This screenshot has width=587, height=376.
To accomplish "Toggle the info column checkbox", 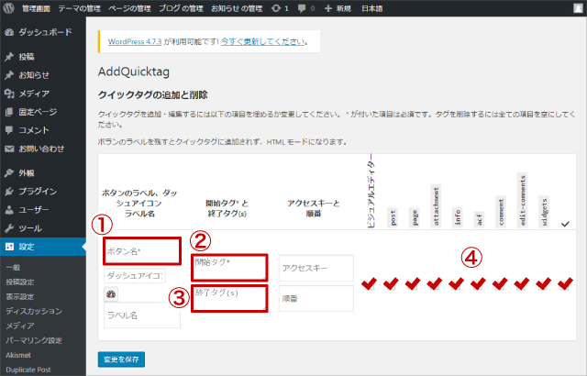I will tap(457, 283).
